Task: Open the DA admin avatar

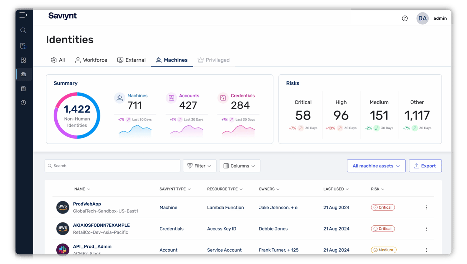Action: coord(422,18)
